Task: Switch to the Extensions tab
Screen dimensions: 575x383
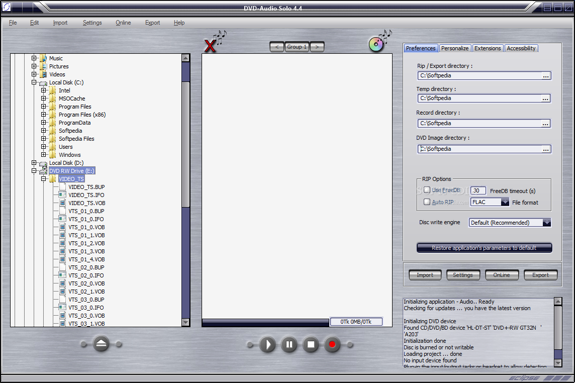Action: tap(488, 48)
